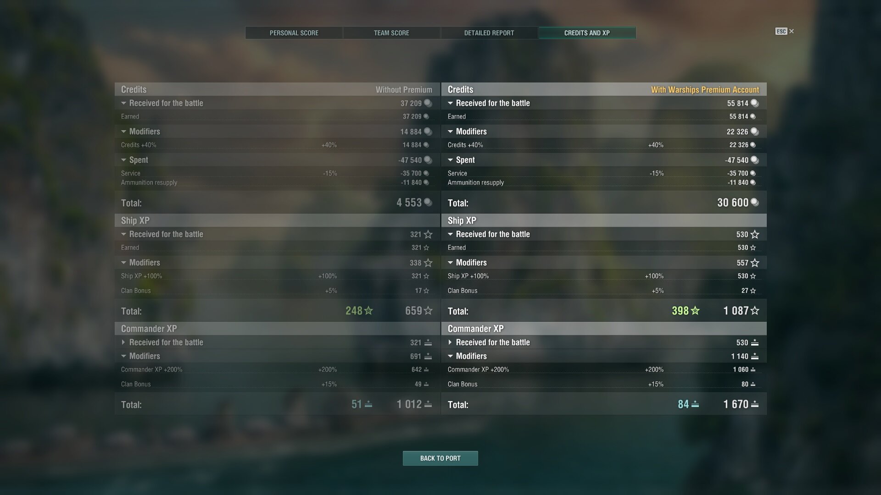The height and width of the screenshot is (495, 881).
Task: Click the credits coin icon next to 4 553 total
Action: (x=428, y=202)
